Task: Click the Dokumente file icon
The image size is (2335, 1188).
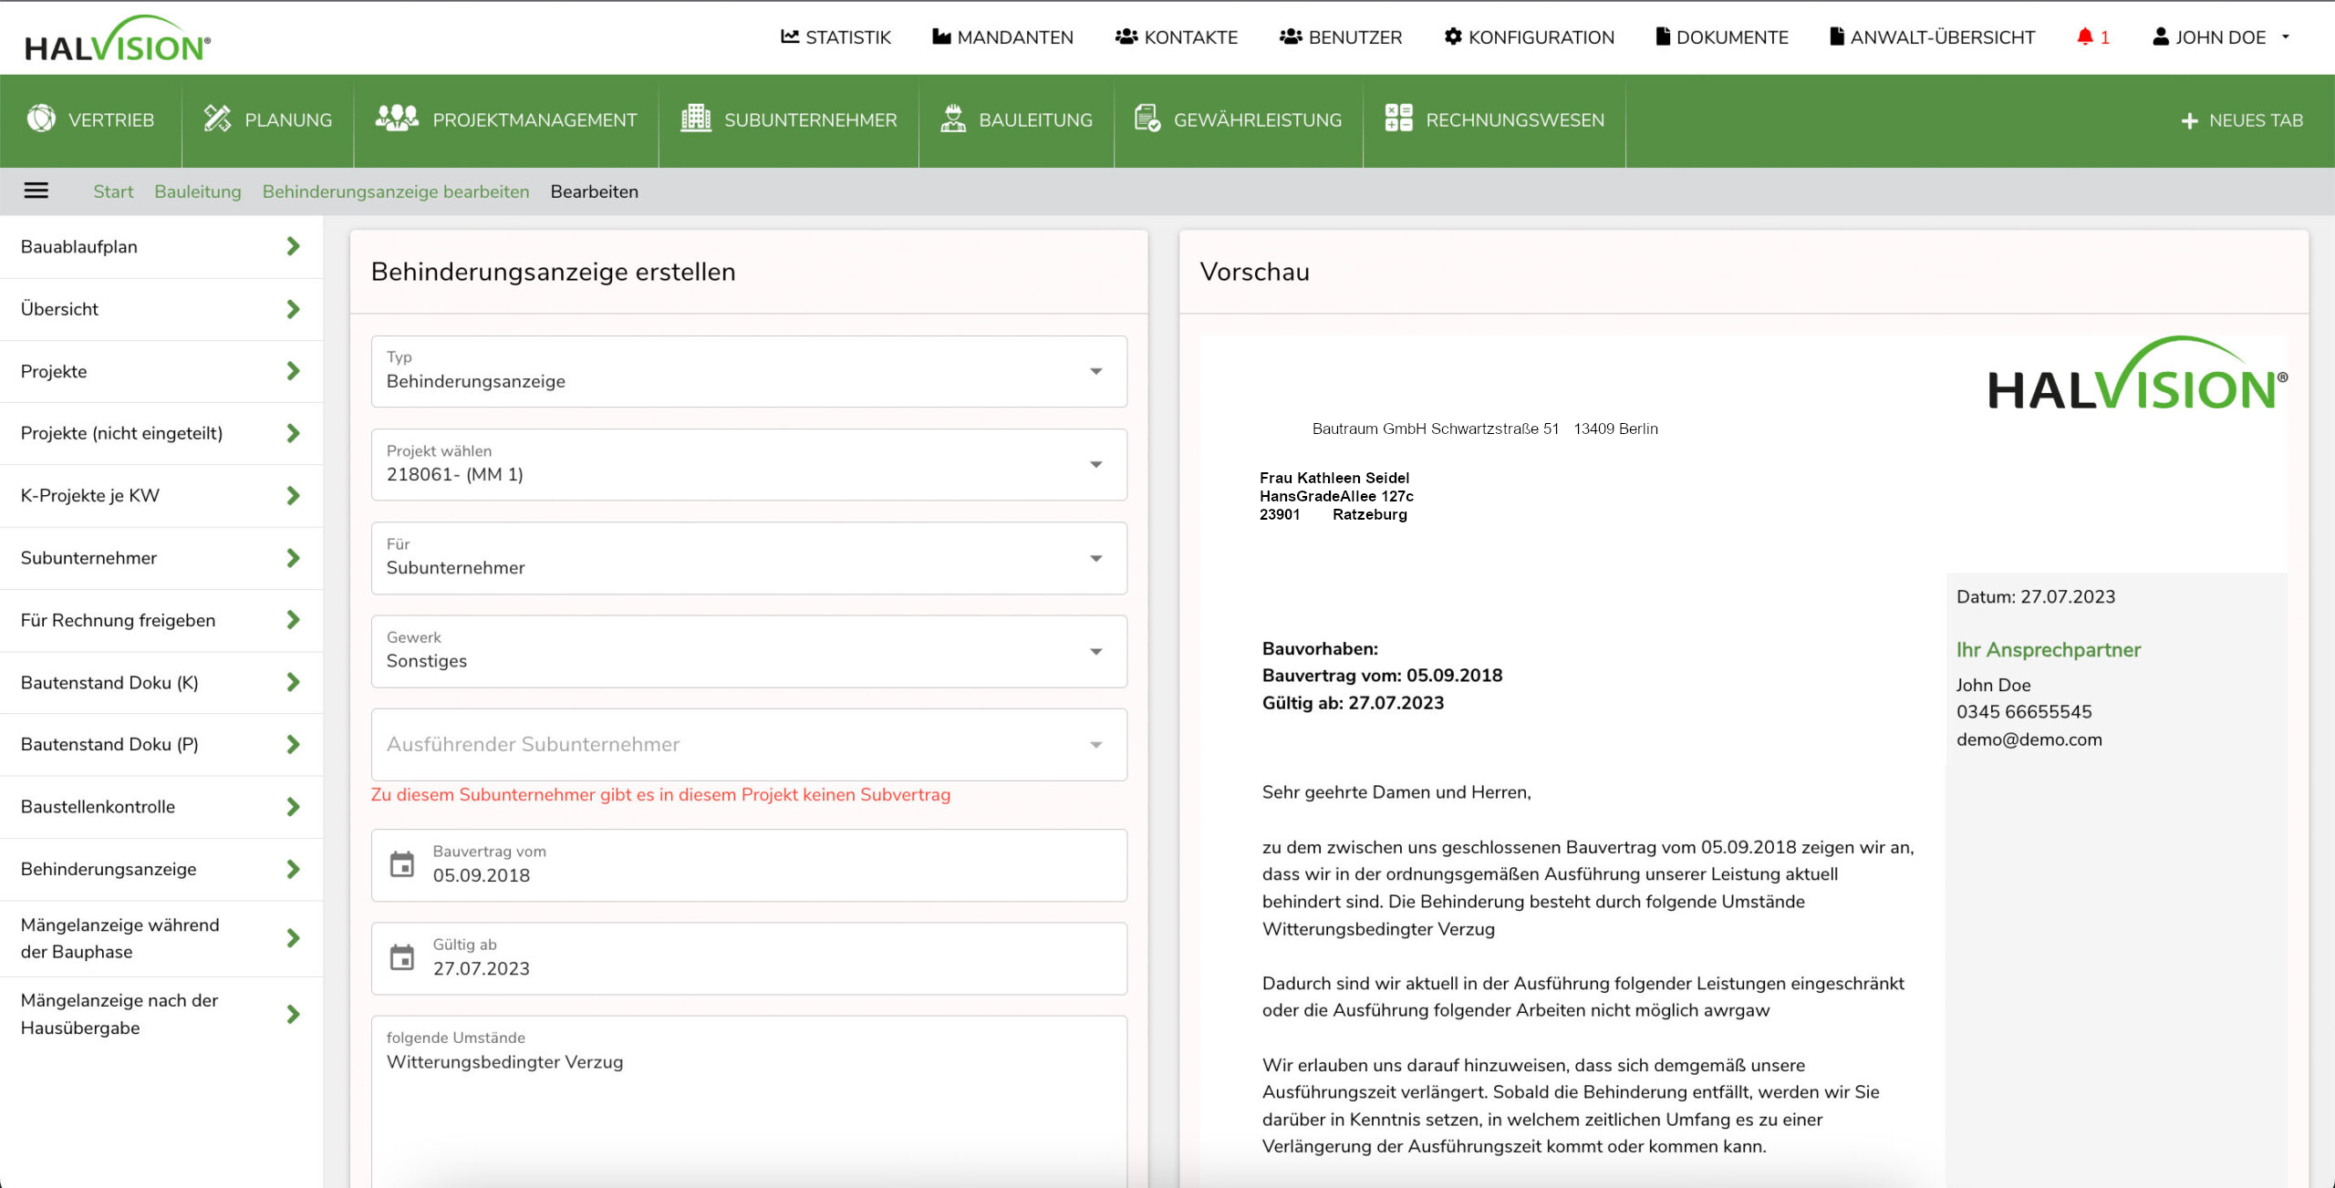Action: click(1663, 36)
